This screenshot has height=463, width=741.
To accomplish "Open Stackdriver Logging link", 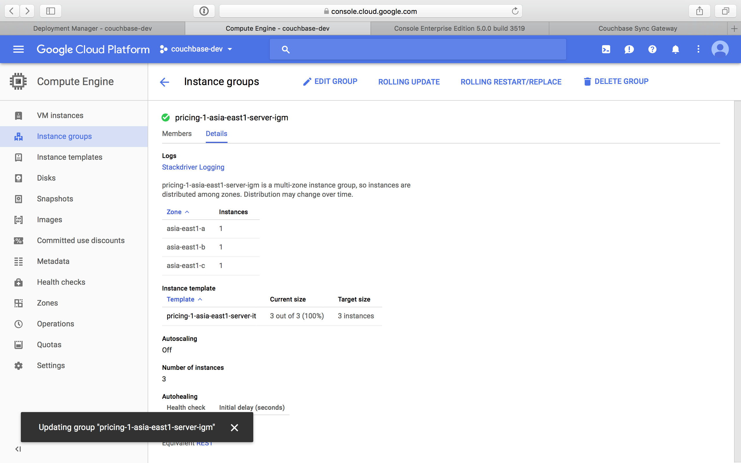I will (193, 167).
